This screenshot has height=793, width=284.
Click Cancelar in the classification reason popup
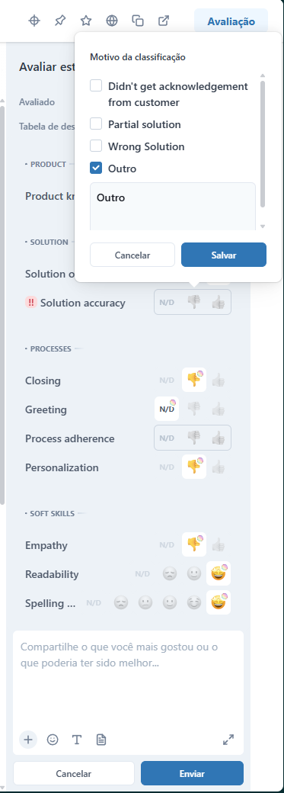[132, 255]
